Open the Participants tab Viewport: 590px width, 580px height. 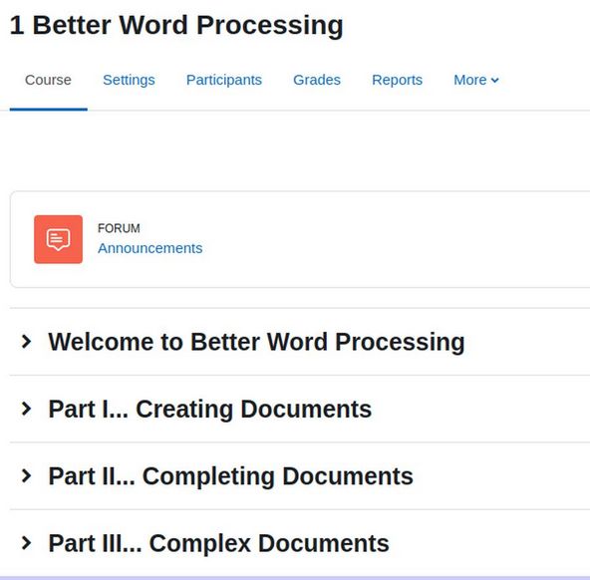(224, 80)
